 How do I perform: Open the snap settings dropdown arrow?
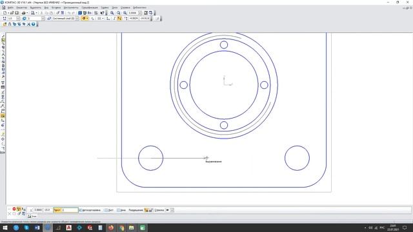87,19
